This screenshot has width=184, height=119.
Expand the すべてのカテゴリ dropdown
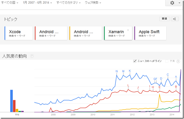68,3
